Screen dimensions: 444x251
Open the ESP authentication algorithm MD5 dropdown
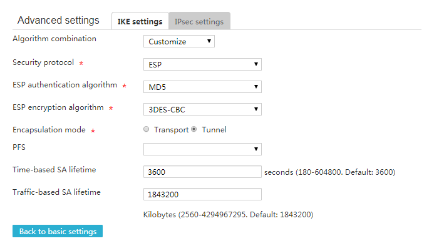click(x=202, y=87)
